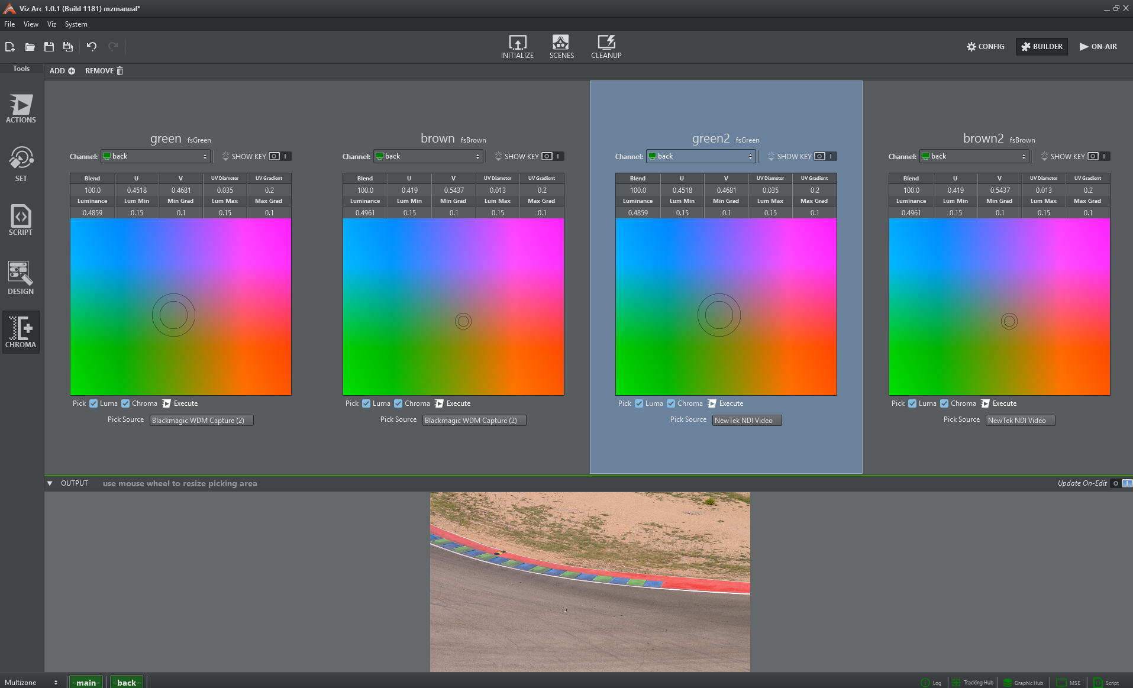Toggle Chroma checkbox for brown keyer

(x=398, y=403)
